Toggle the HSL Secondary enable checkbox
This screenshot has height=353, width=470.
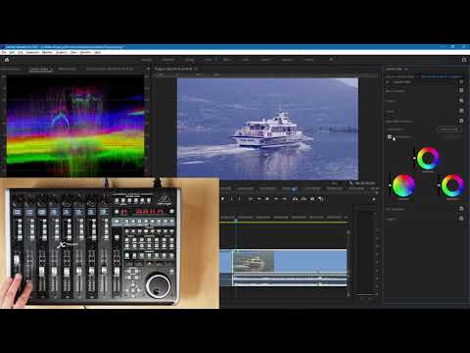tap(461, 208)
